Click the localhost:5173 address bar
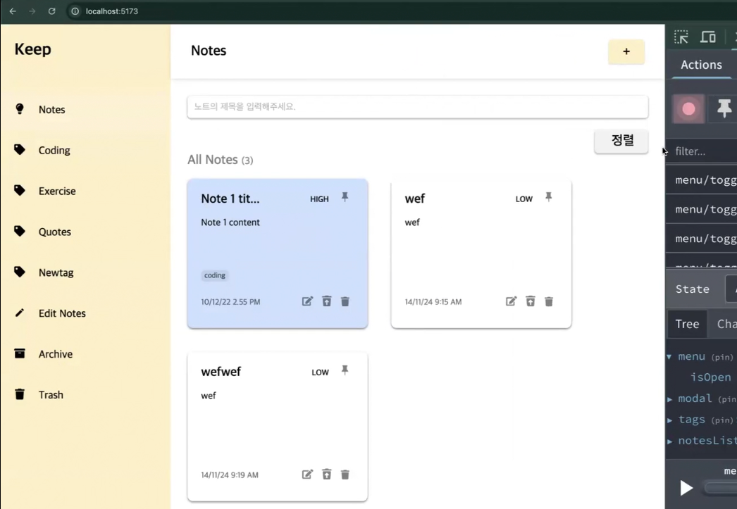The image size is (737, 509). 112,11
